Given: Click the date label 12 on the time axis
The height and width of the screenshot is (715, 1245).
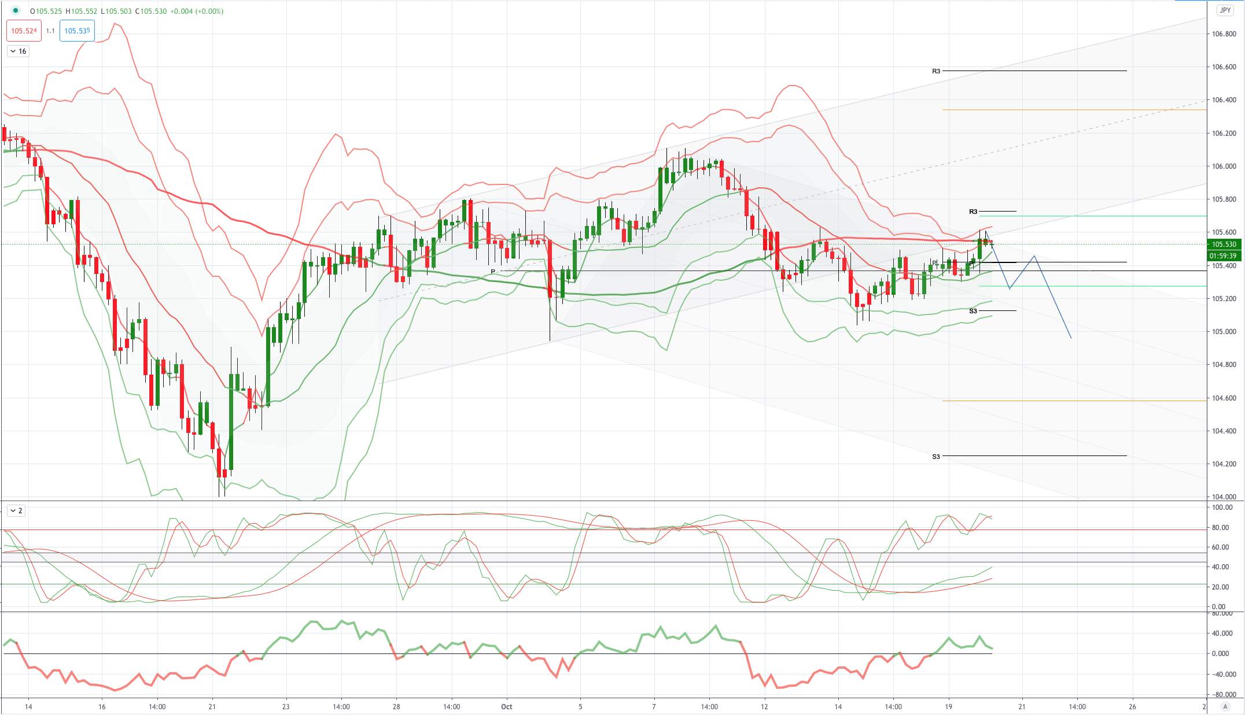Looking at the screenshot, I should (x=764, y=707).
